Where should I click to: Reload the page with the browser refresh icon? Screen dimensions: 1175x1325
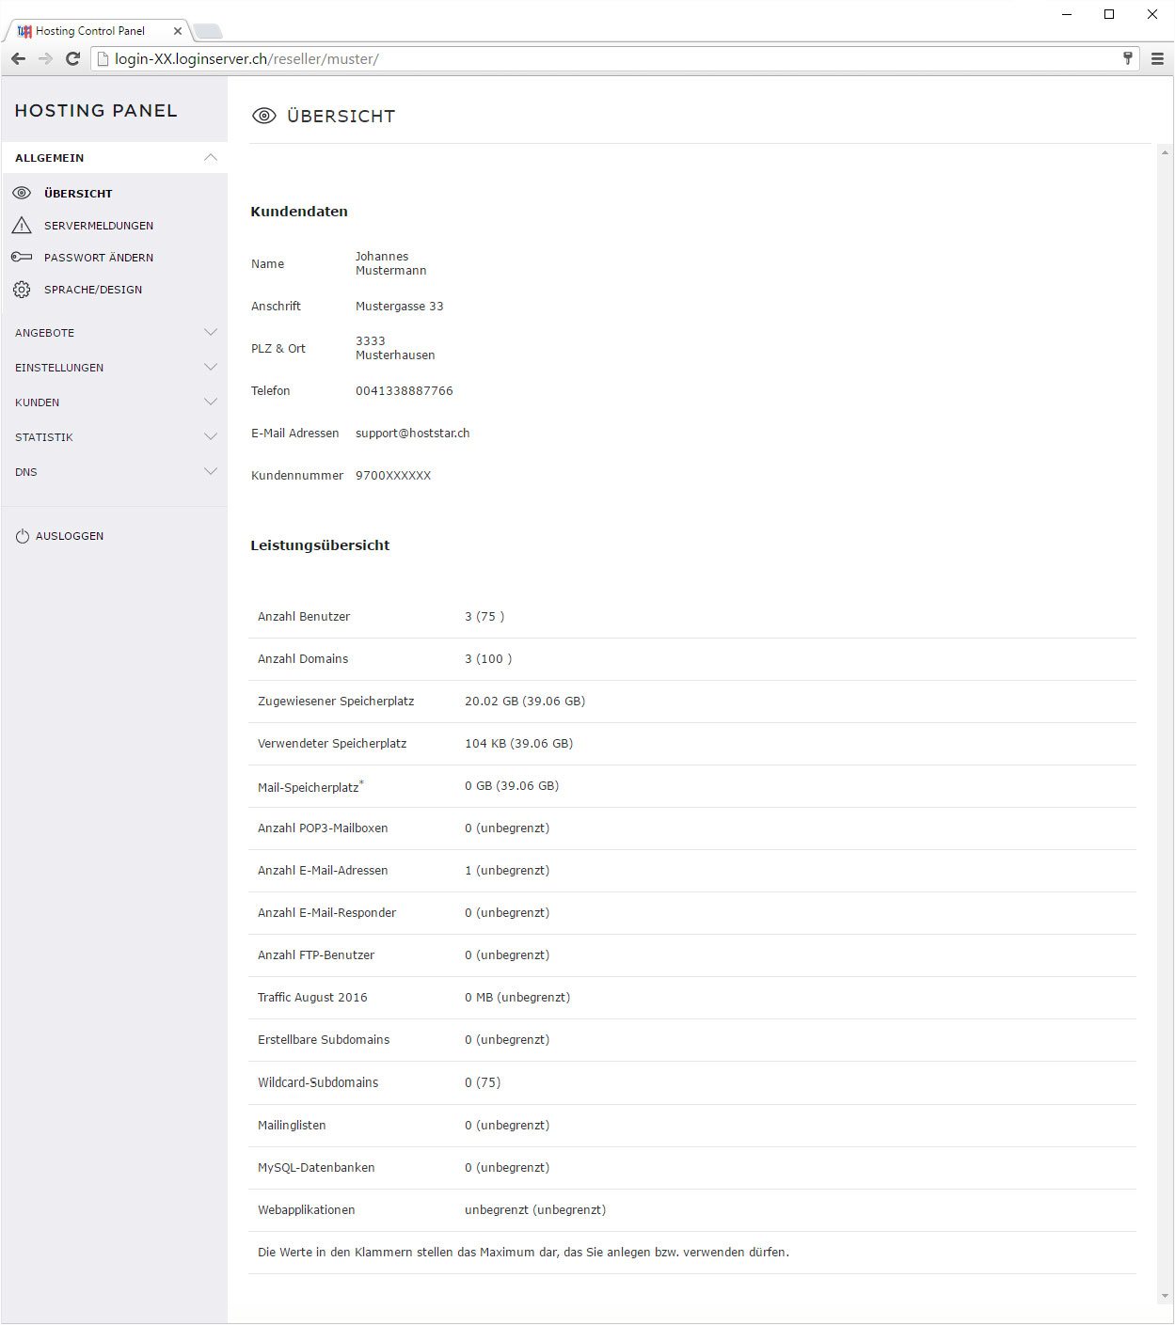click(72, 58)
